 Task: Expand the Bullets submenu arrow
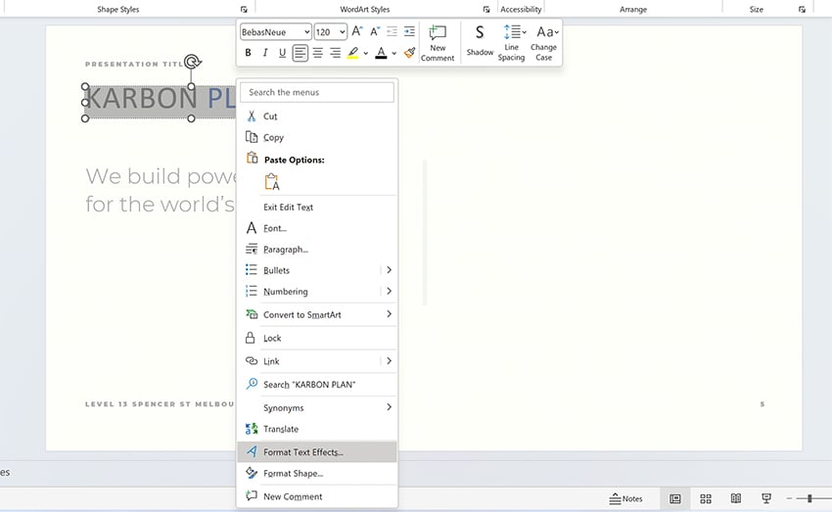coord(389,270)
